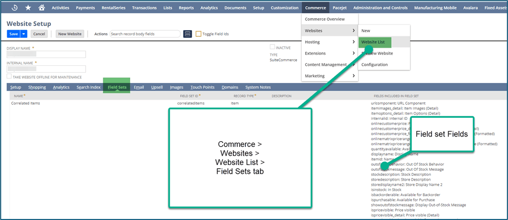
Task: Expand the Hosting submenu
Action: 329,42
